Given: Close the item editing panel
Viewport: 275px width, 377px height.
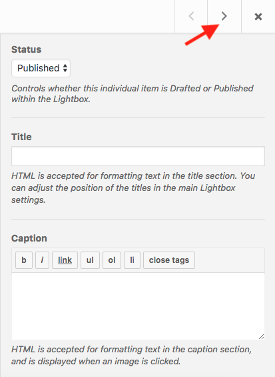Looking at the screenshot, I should tap(258, 17).
